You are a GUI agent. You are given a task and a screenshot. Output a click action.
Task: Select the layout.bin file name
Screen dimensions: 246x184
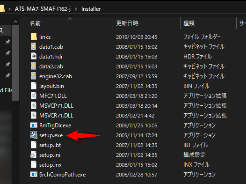(51, 86)
